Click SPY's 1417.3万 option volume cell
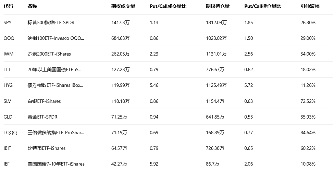The height and width of the screenshot is (172, 335). coord(121,22)
